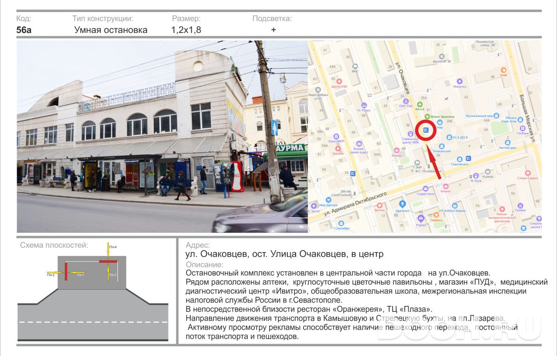Viewport: 557px width, 356px height.
Task: Select the text "Умная остановка"
Action: tap(111, 30)
